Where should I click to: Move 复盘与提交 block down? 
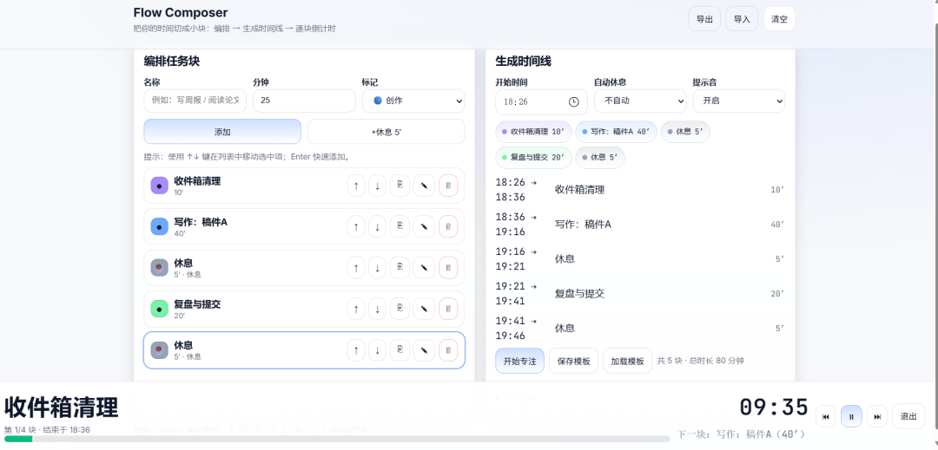point(377,310)
